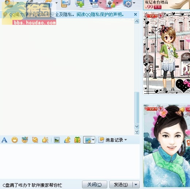190x189 pixels.
Task: Click the upper QQ show cartoon girl avatar
Action: pos(167,53)
